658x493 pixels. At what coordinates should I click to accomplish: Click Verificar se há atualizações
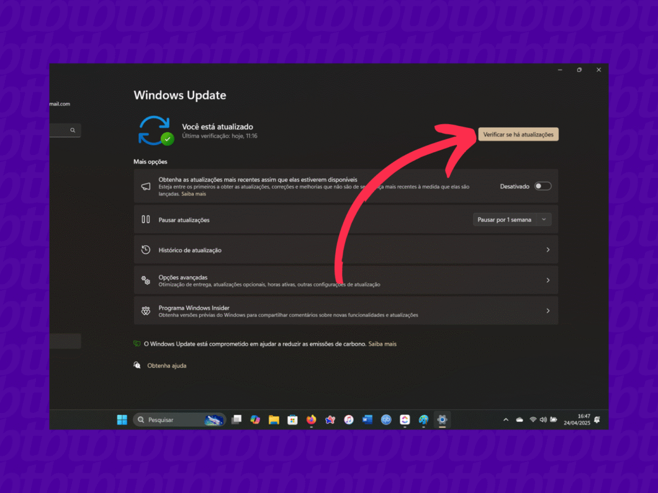click(x=518, y=134)
